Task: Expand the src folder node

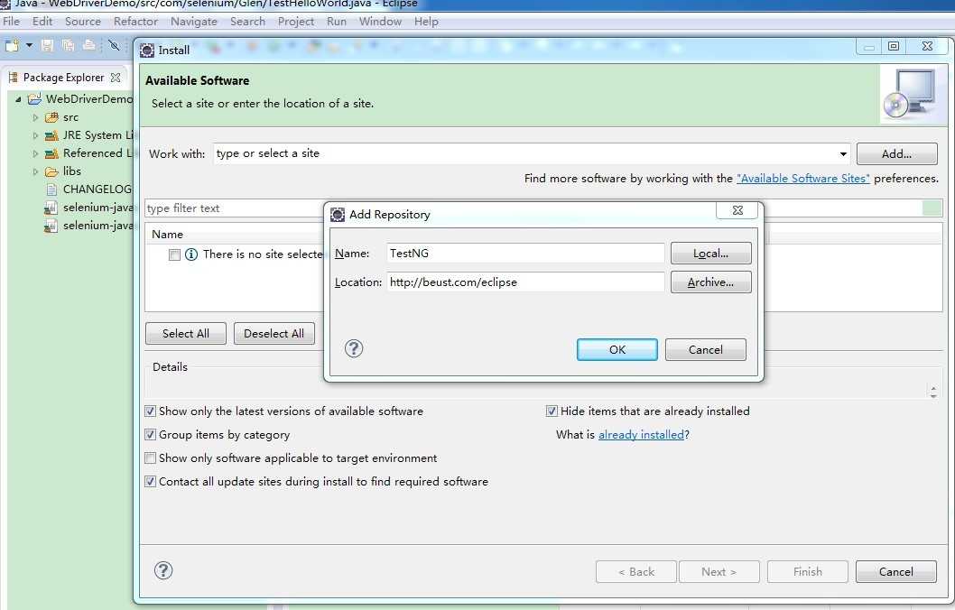Action: [x=35, y=117]
